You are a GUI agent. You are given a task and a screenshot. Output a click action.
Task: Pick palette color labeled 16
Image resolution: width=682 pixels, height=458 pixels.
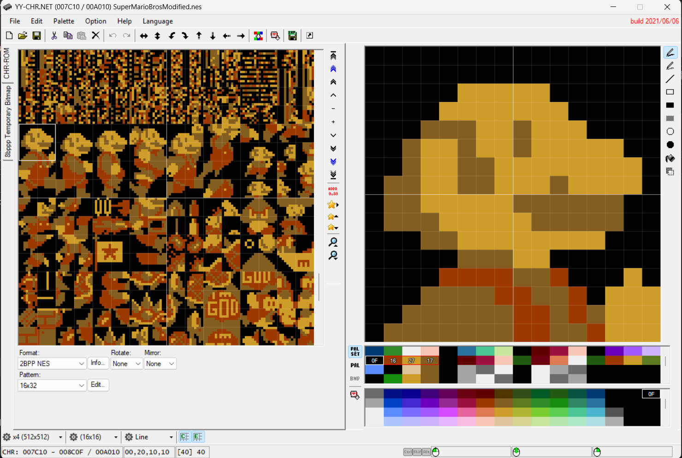393,361
